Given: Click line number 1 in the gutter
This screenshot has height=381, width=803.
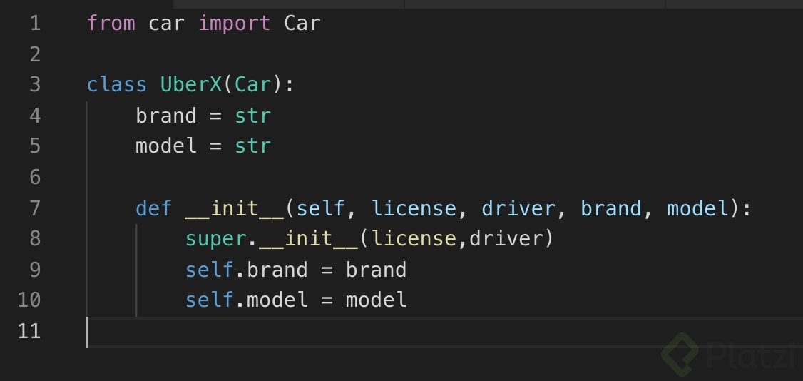Looking at the screenshot, I should coord(35,24).
